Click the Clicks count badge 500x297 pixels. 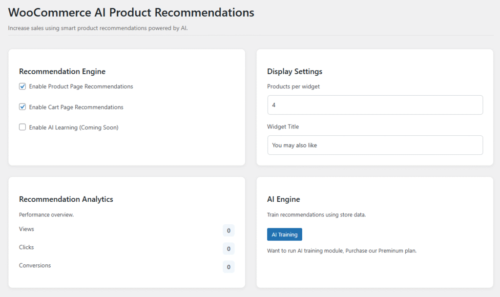pos(229,249)
